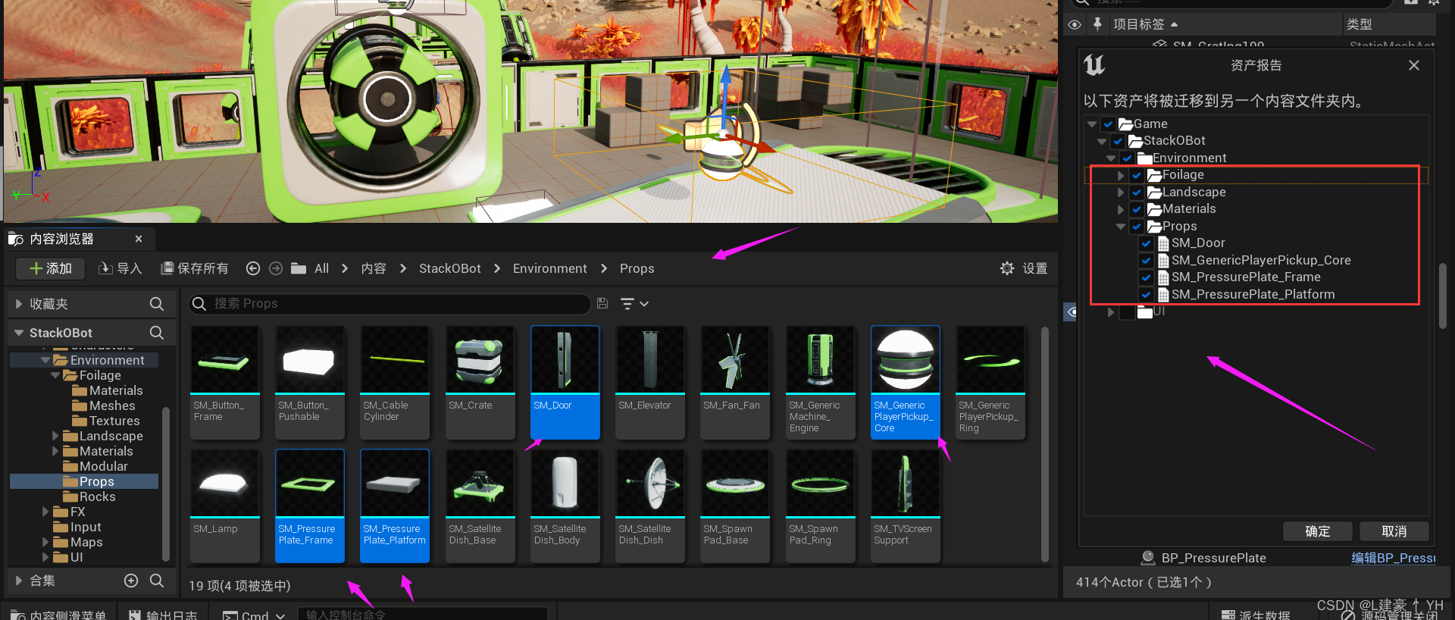Click the StackOBot breadcrumb
Viewport: 1455px width, 620px height.
(450, 268)
